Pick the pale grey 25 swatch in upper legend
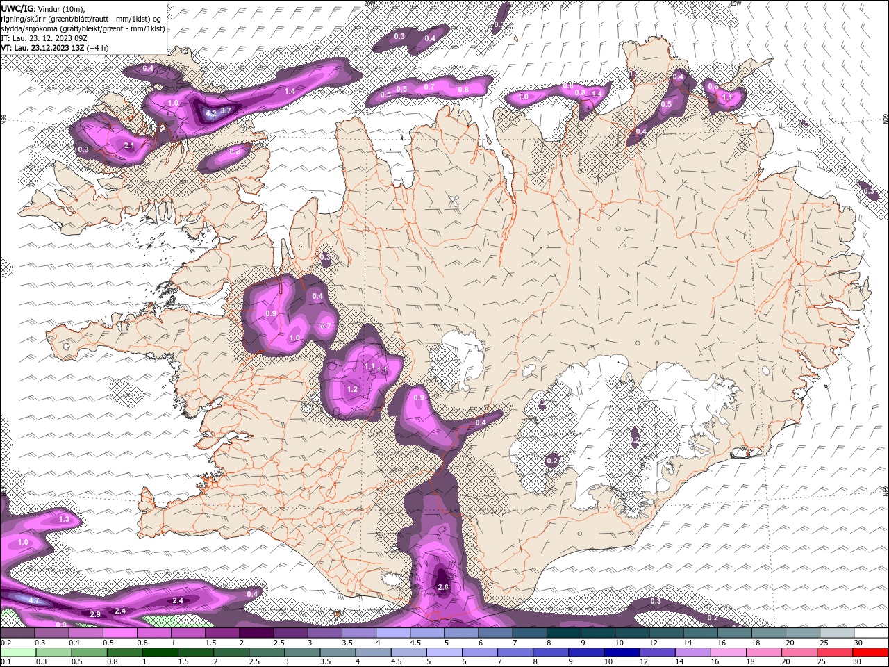The height and width of the screenshot is (667, 889). click(x=837, y=633)
